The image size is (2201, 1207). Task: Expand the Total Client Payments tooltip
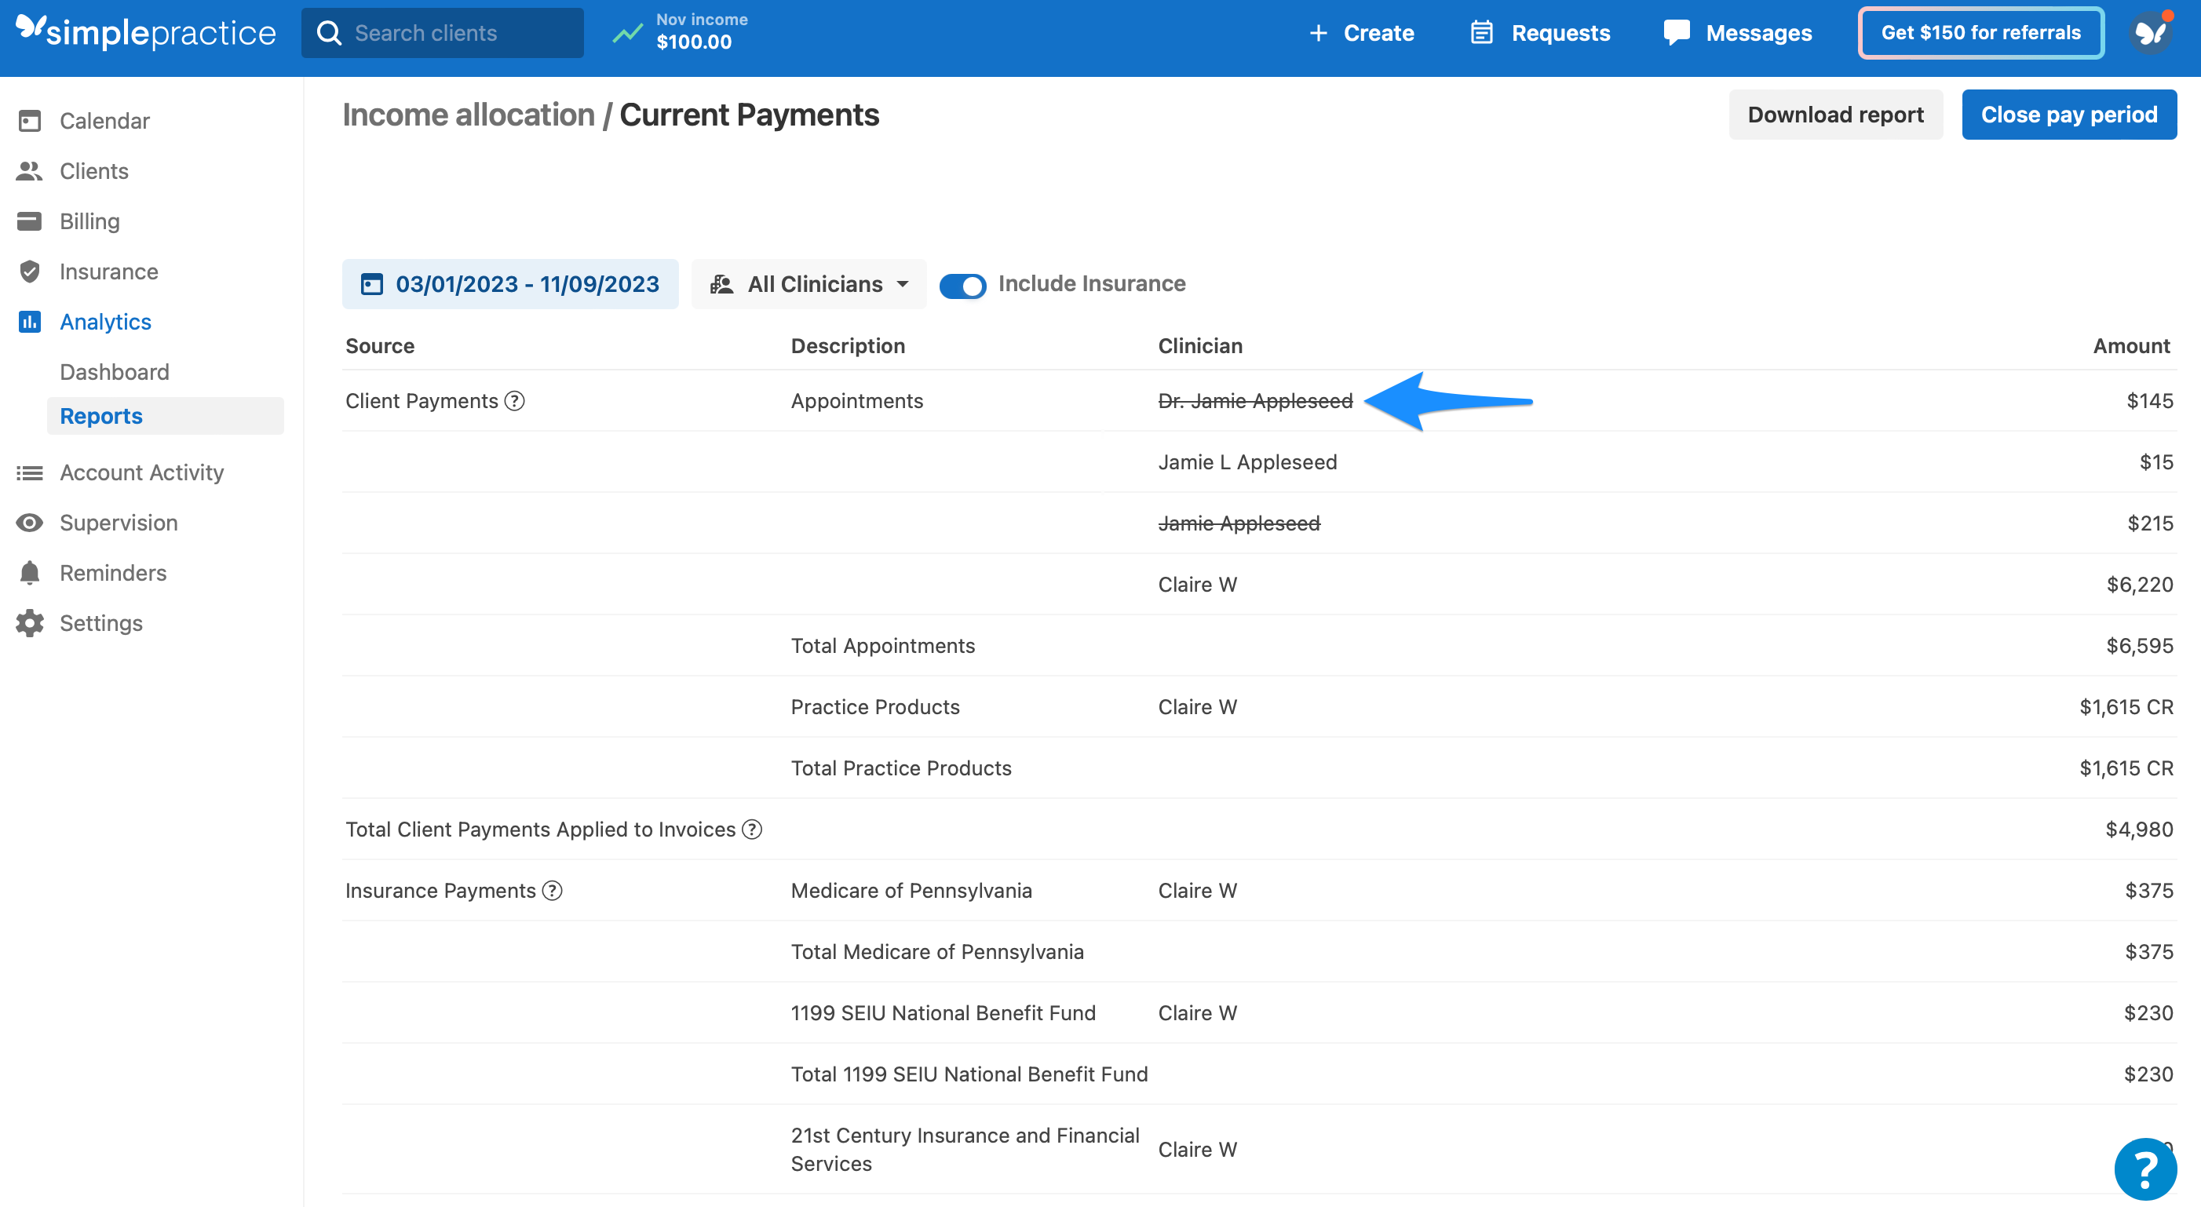point(750,829)
